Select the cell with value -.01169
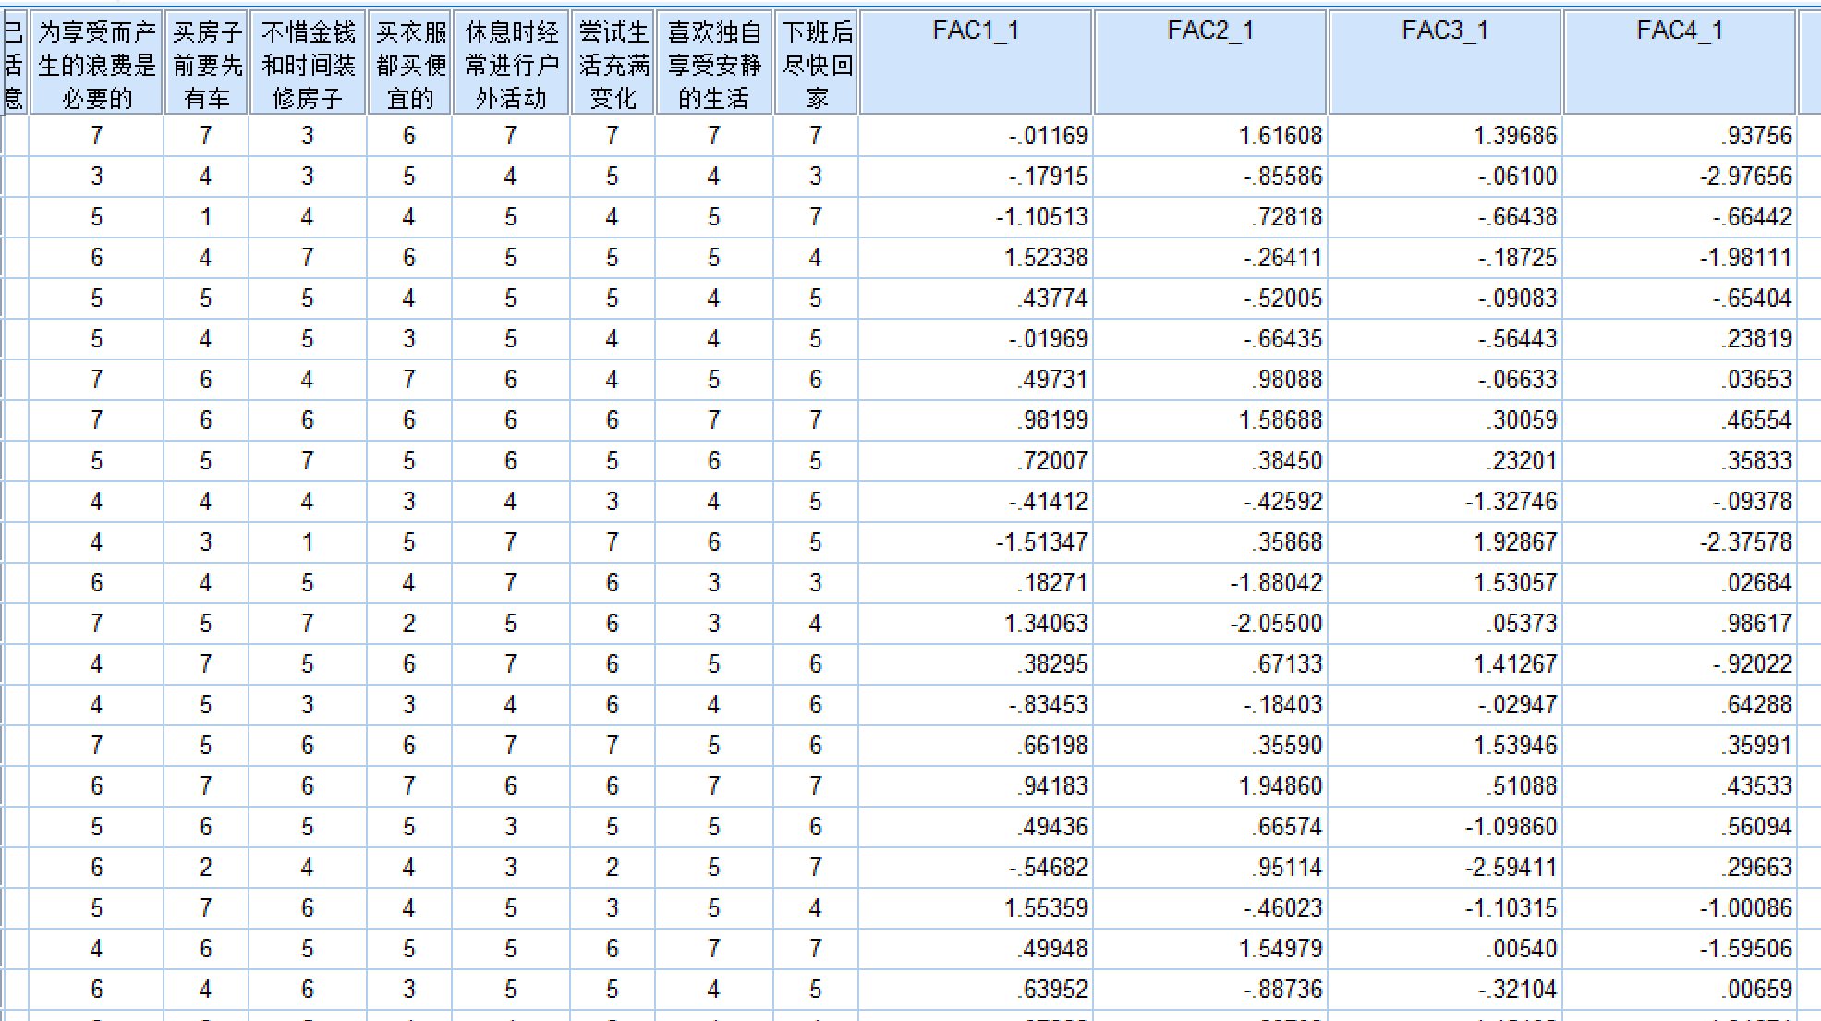This screenshot has height=1021, width=1821. point(976,136)
